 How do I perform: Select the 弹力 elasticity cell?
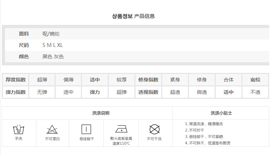pyautogui.click(x=95, y=92)
